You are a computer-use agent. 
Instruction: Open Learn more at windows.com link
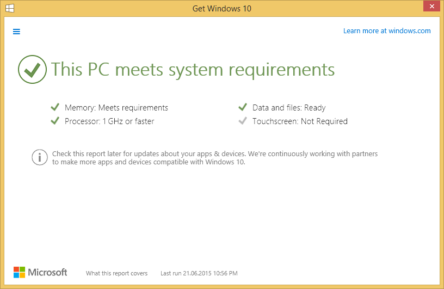[x=387, y=30]
